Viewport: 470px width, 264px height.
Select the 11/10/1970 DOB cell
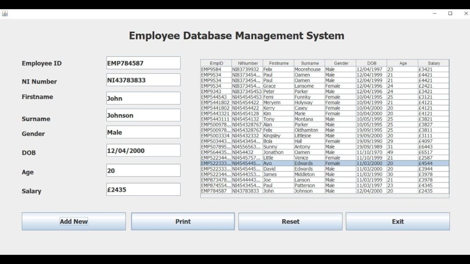coord(372,152)
